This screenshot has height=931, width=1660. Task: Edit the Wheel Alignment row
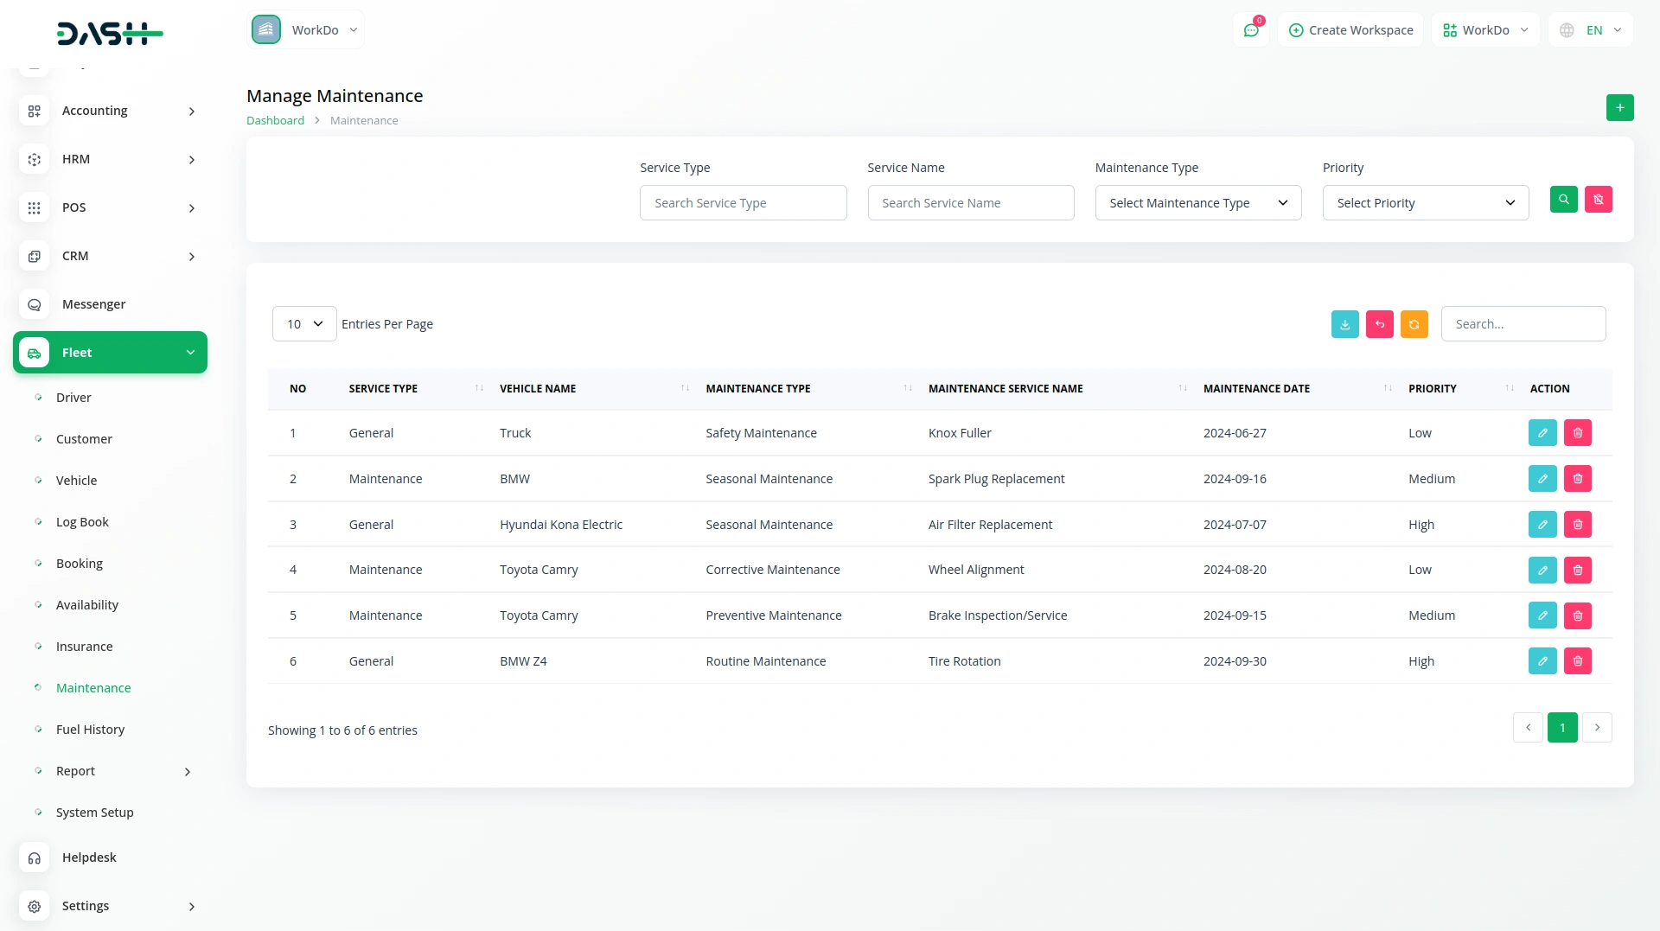pyautogui.click(x=1542, y=570)
